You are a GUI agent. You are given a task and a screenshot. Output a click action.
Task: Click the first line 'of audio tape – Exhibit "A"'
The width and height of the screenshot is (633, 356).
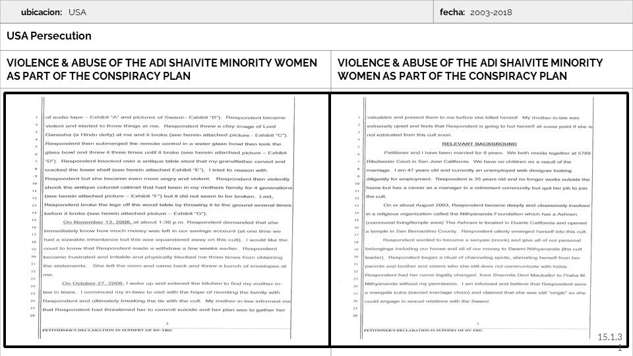pyautogui.click(x=165, y=117)
